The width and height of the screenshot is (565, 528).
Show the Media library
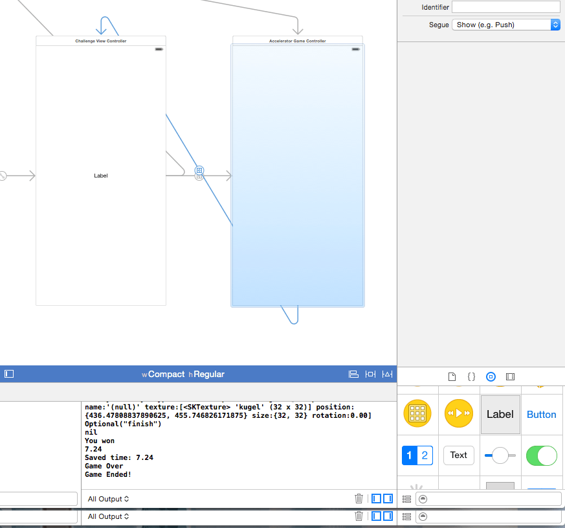(x=510, y=377)
